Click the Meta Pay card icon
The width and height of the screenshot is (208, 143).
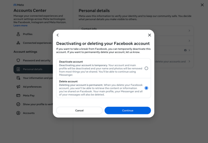pyautogui.click(x=18, y=96)
